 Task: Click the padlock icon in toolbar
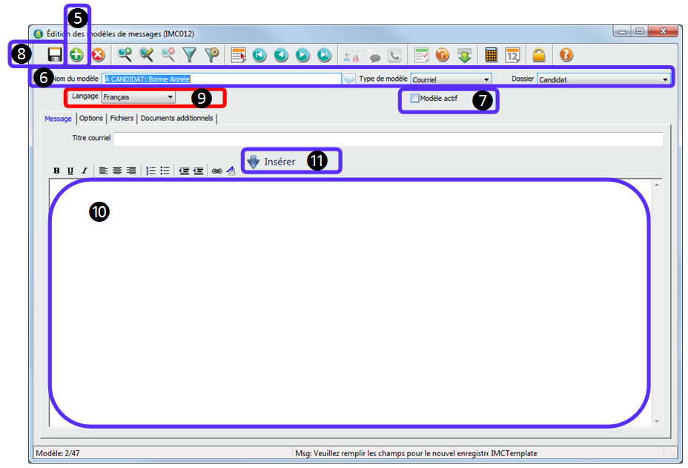click(539, 55)
